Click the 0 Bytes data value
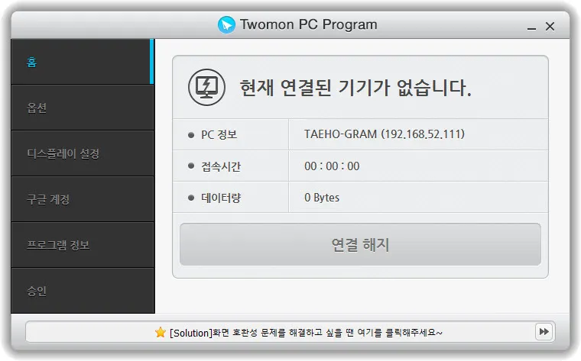This screenshot has height=361, width=581. 322,198
